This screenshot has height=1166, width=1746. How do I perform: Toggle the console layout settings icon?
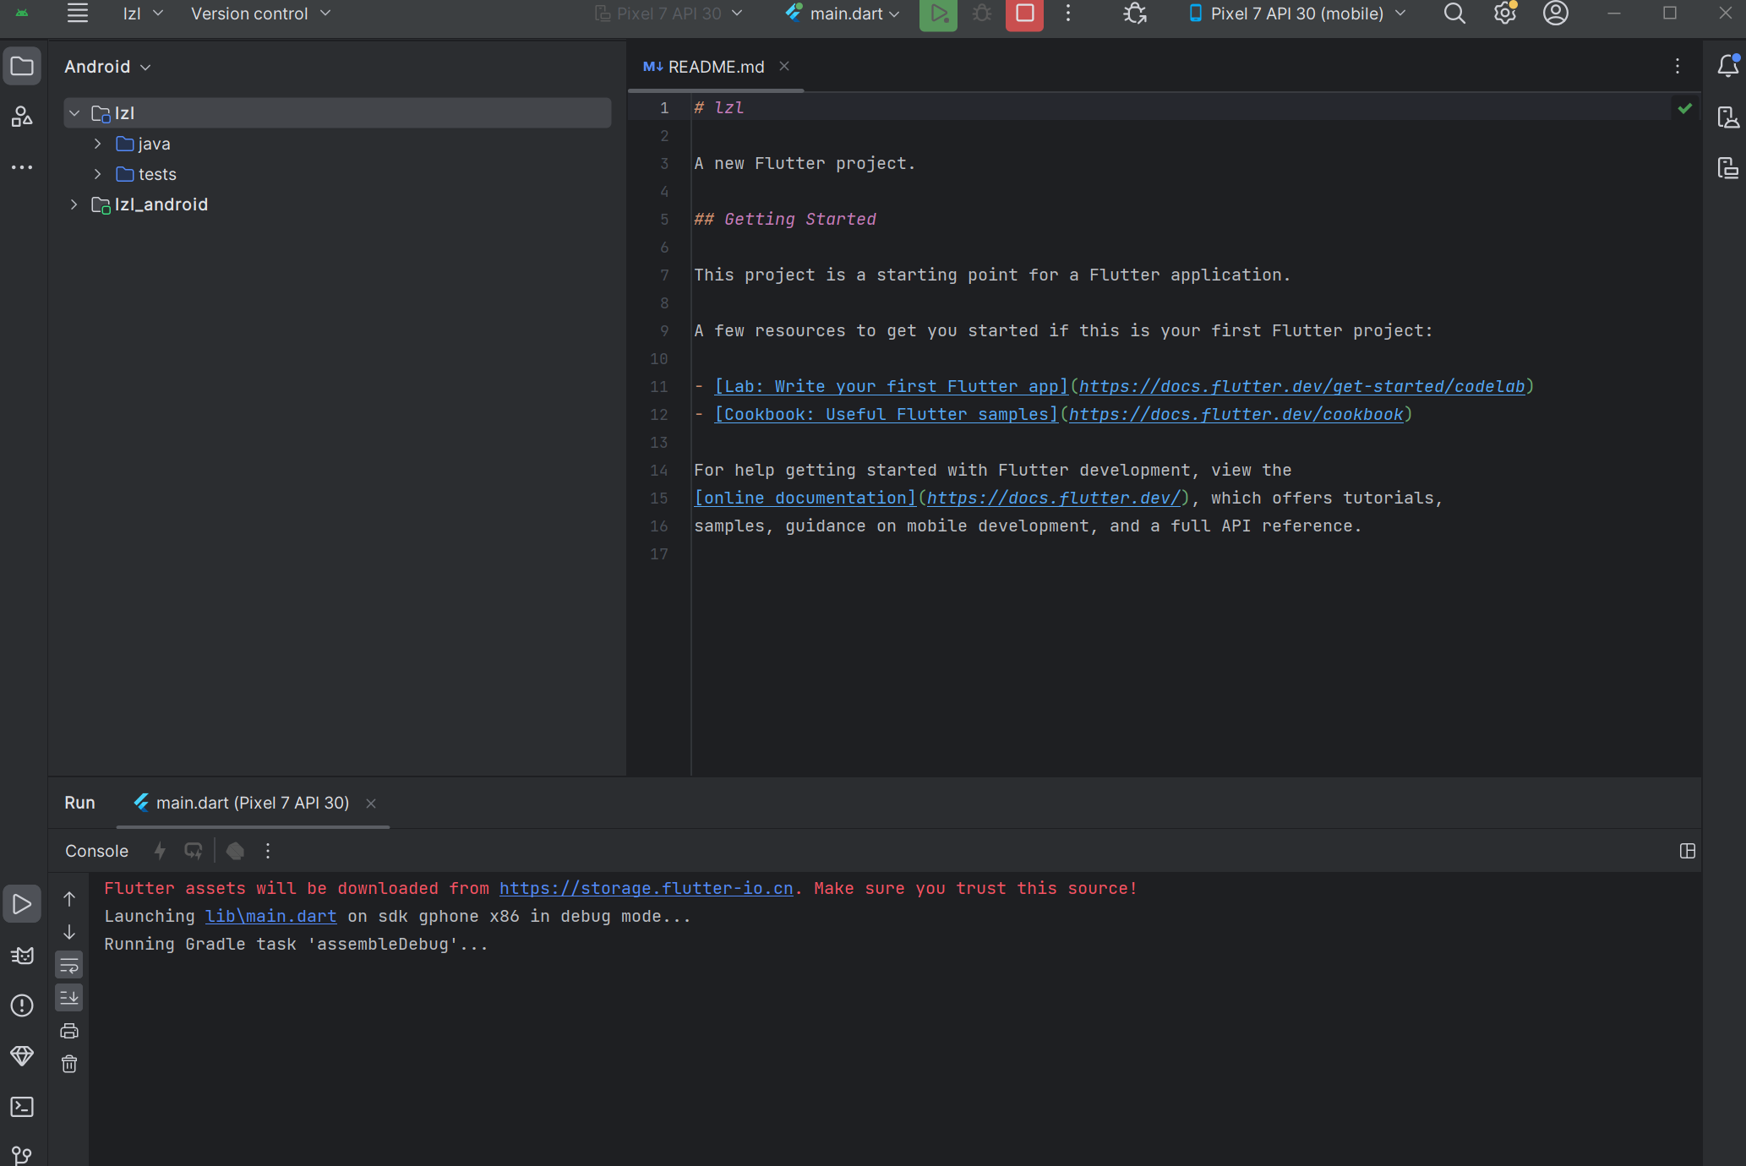point(1688,851)
